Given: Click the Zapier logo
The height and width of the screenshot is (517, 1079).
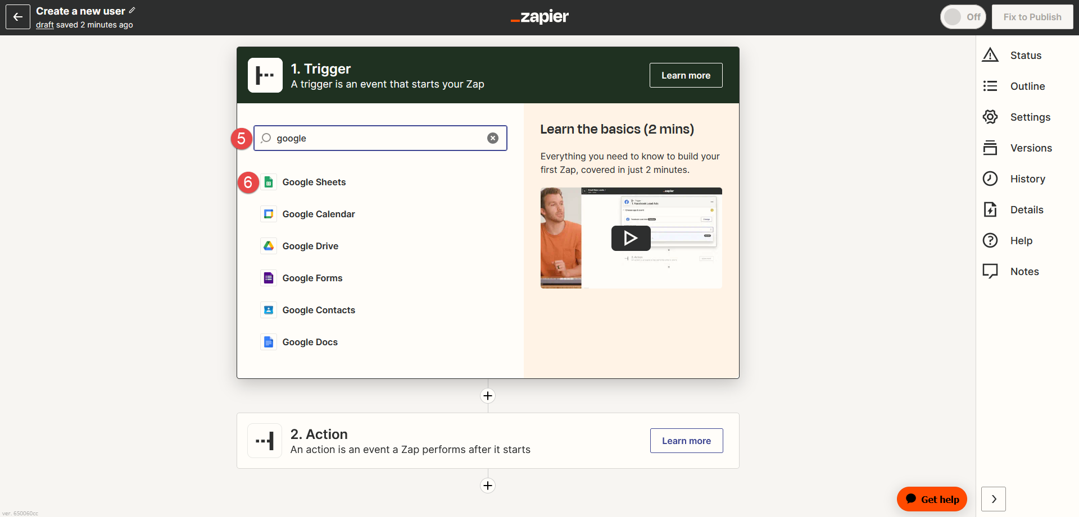Looking at the screenshot, I should tap(539, 17).
